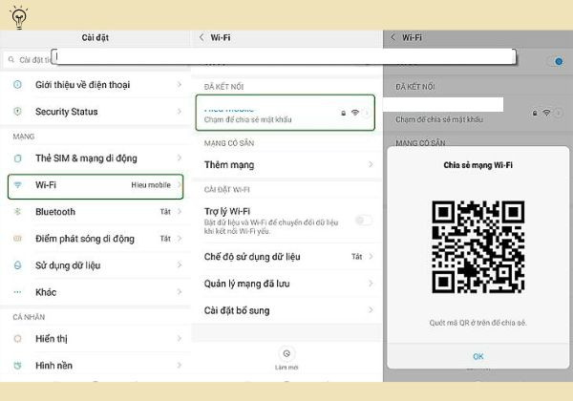Image resolution: width=573 pixels, height=401 pixels.
Task: Click the wallpaper icon beside Hình nền
Action: pyautogui.click(x=17, y=366)
